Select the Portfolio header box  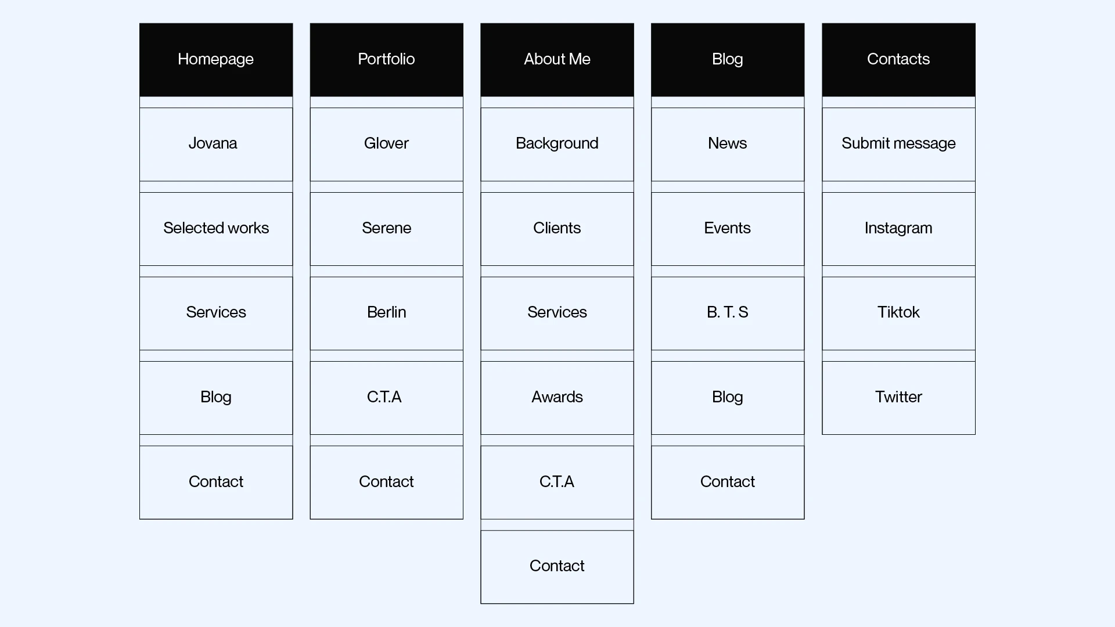coord(386,59)
